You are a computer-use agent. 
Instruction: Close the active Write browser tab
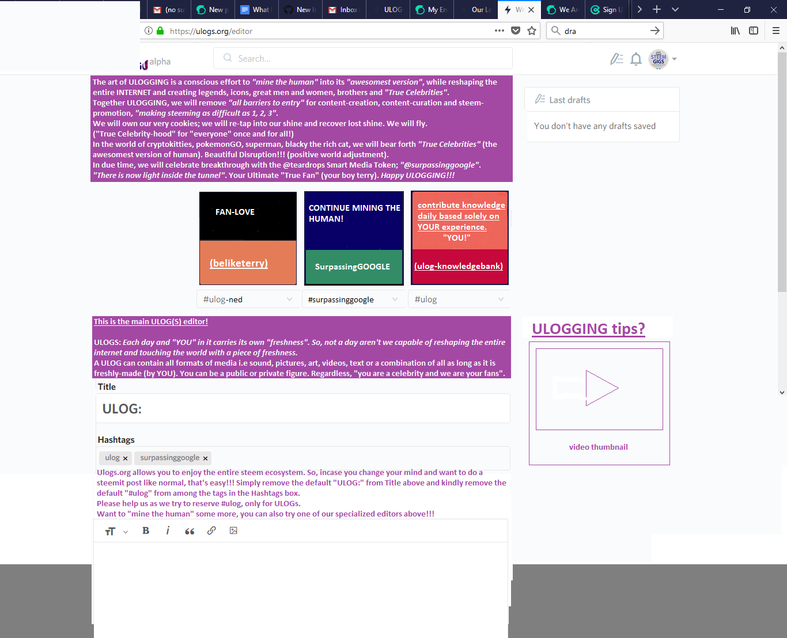click(531, 10)
